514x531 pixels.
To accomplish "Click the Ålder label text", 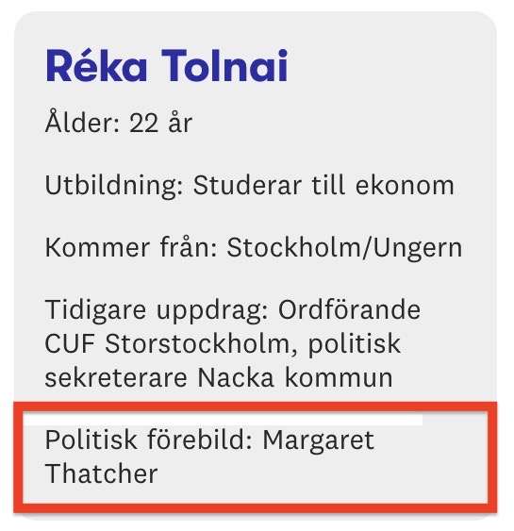I will click(83, 122).
